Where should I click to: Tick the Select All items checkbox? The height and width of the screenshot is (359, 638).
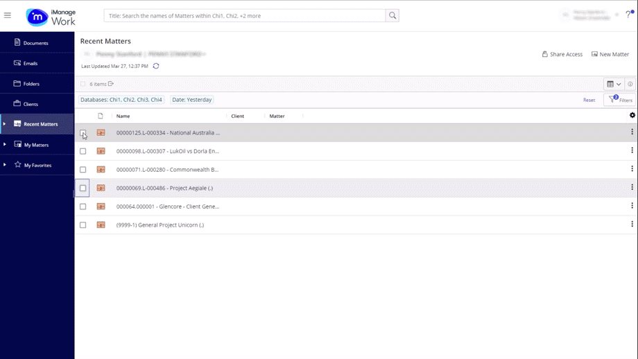pyautogui.click(x=83, y=84)
